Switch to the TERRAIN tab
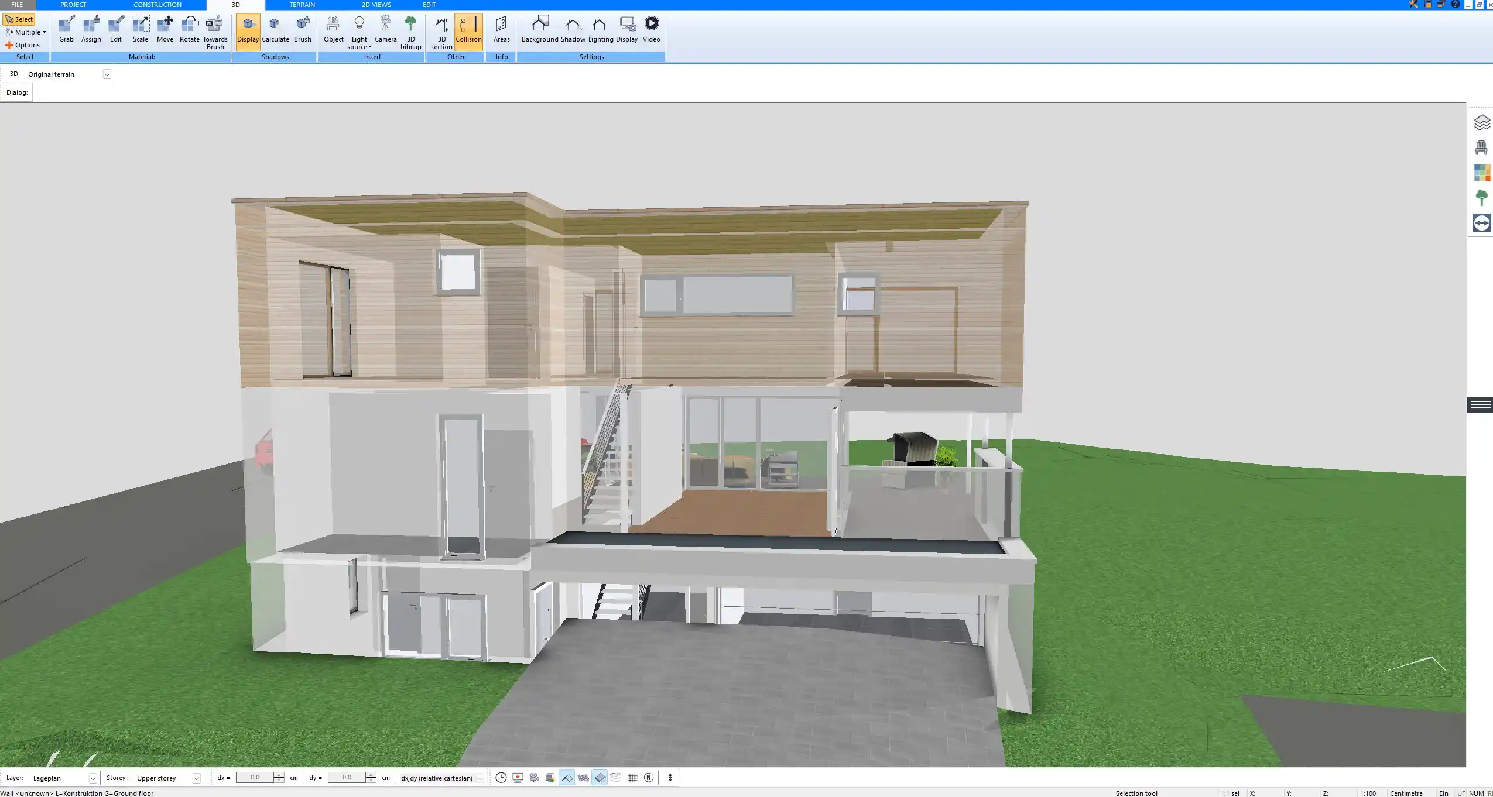The width and height of the screenshot is (1493, 797). (x=302, y=5)
